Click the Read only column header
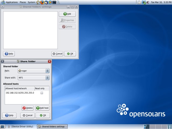This screenshot has height=129, width=172. 42,88
